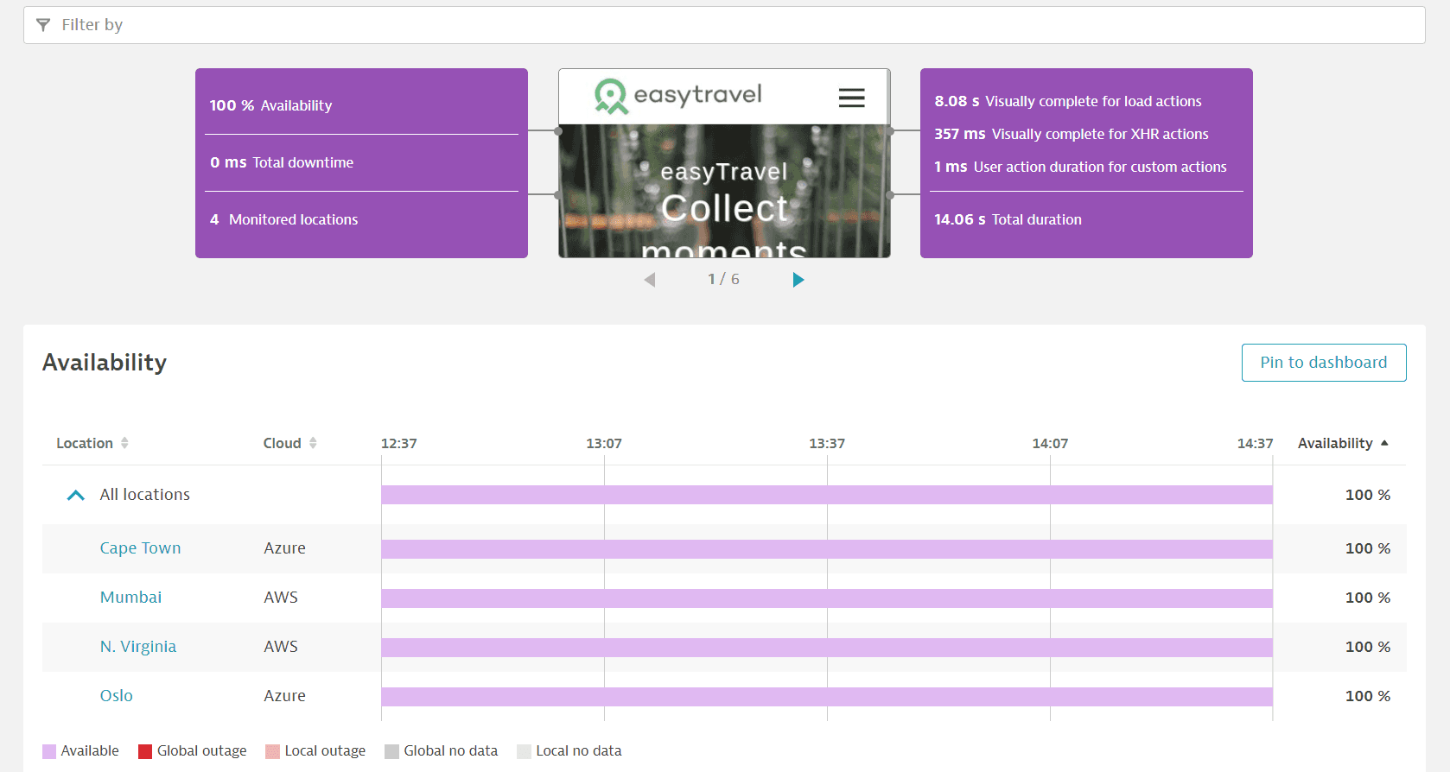Sort table by Cloud column
The width and height of the screenshot is (1450, 772).
(x=290, y=443)
